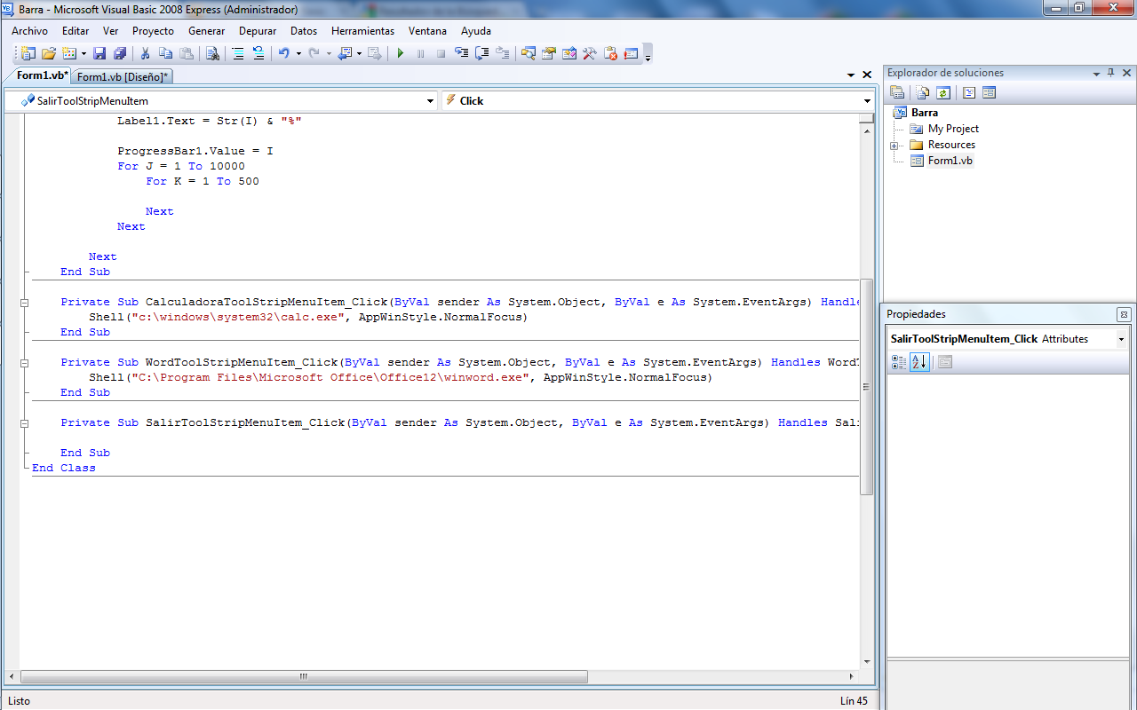Screen dimensions: 1137x710
Task: Toggle Categorized view in Propiedades panel
Action: tap(899, 362)
